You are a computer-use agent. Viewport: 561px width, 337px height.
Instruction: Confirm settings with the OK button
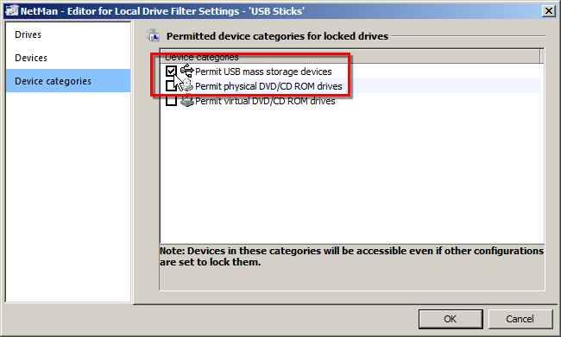(451, 319)
